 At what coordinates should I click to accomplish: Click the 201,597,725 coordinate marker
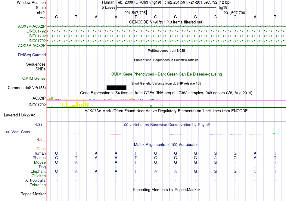tap(135, 13)
